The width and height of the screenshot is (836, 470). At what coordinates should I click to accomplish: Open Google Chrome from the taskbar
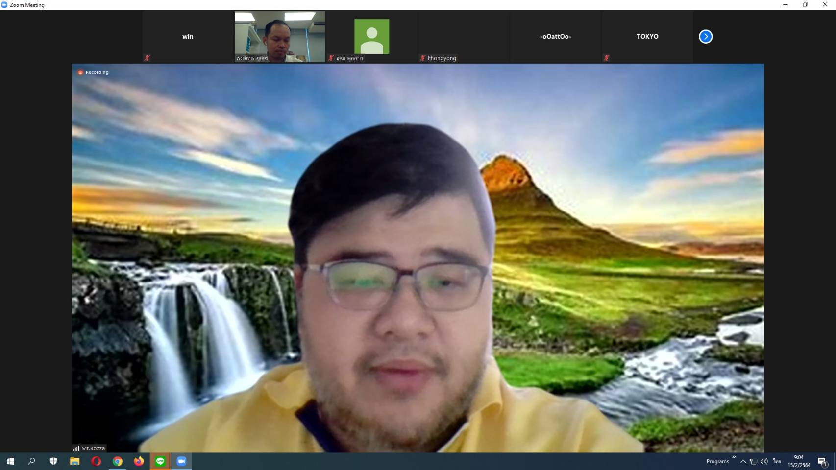pyautogui.click(x=118, y=461)
